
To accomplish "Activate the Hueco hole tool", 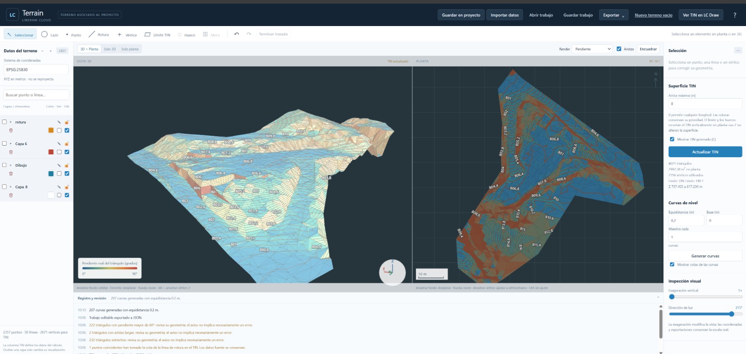I will pos(186,34).
